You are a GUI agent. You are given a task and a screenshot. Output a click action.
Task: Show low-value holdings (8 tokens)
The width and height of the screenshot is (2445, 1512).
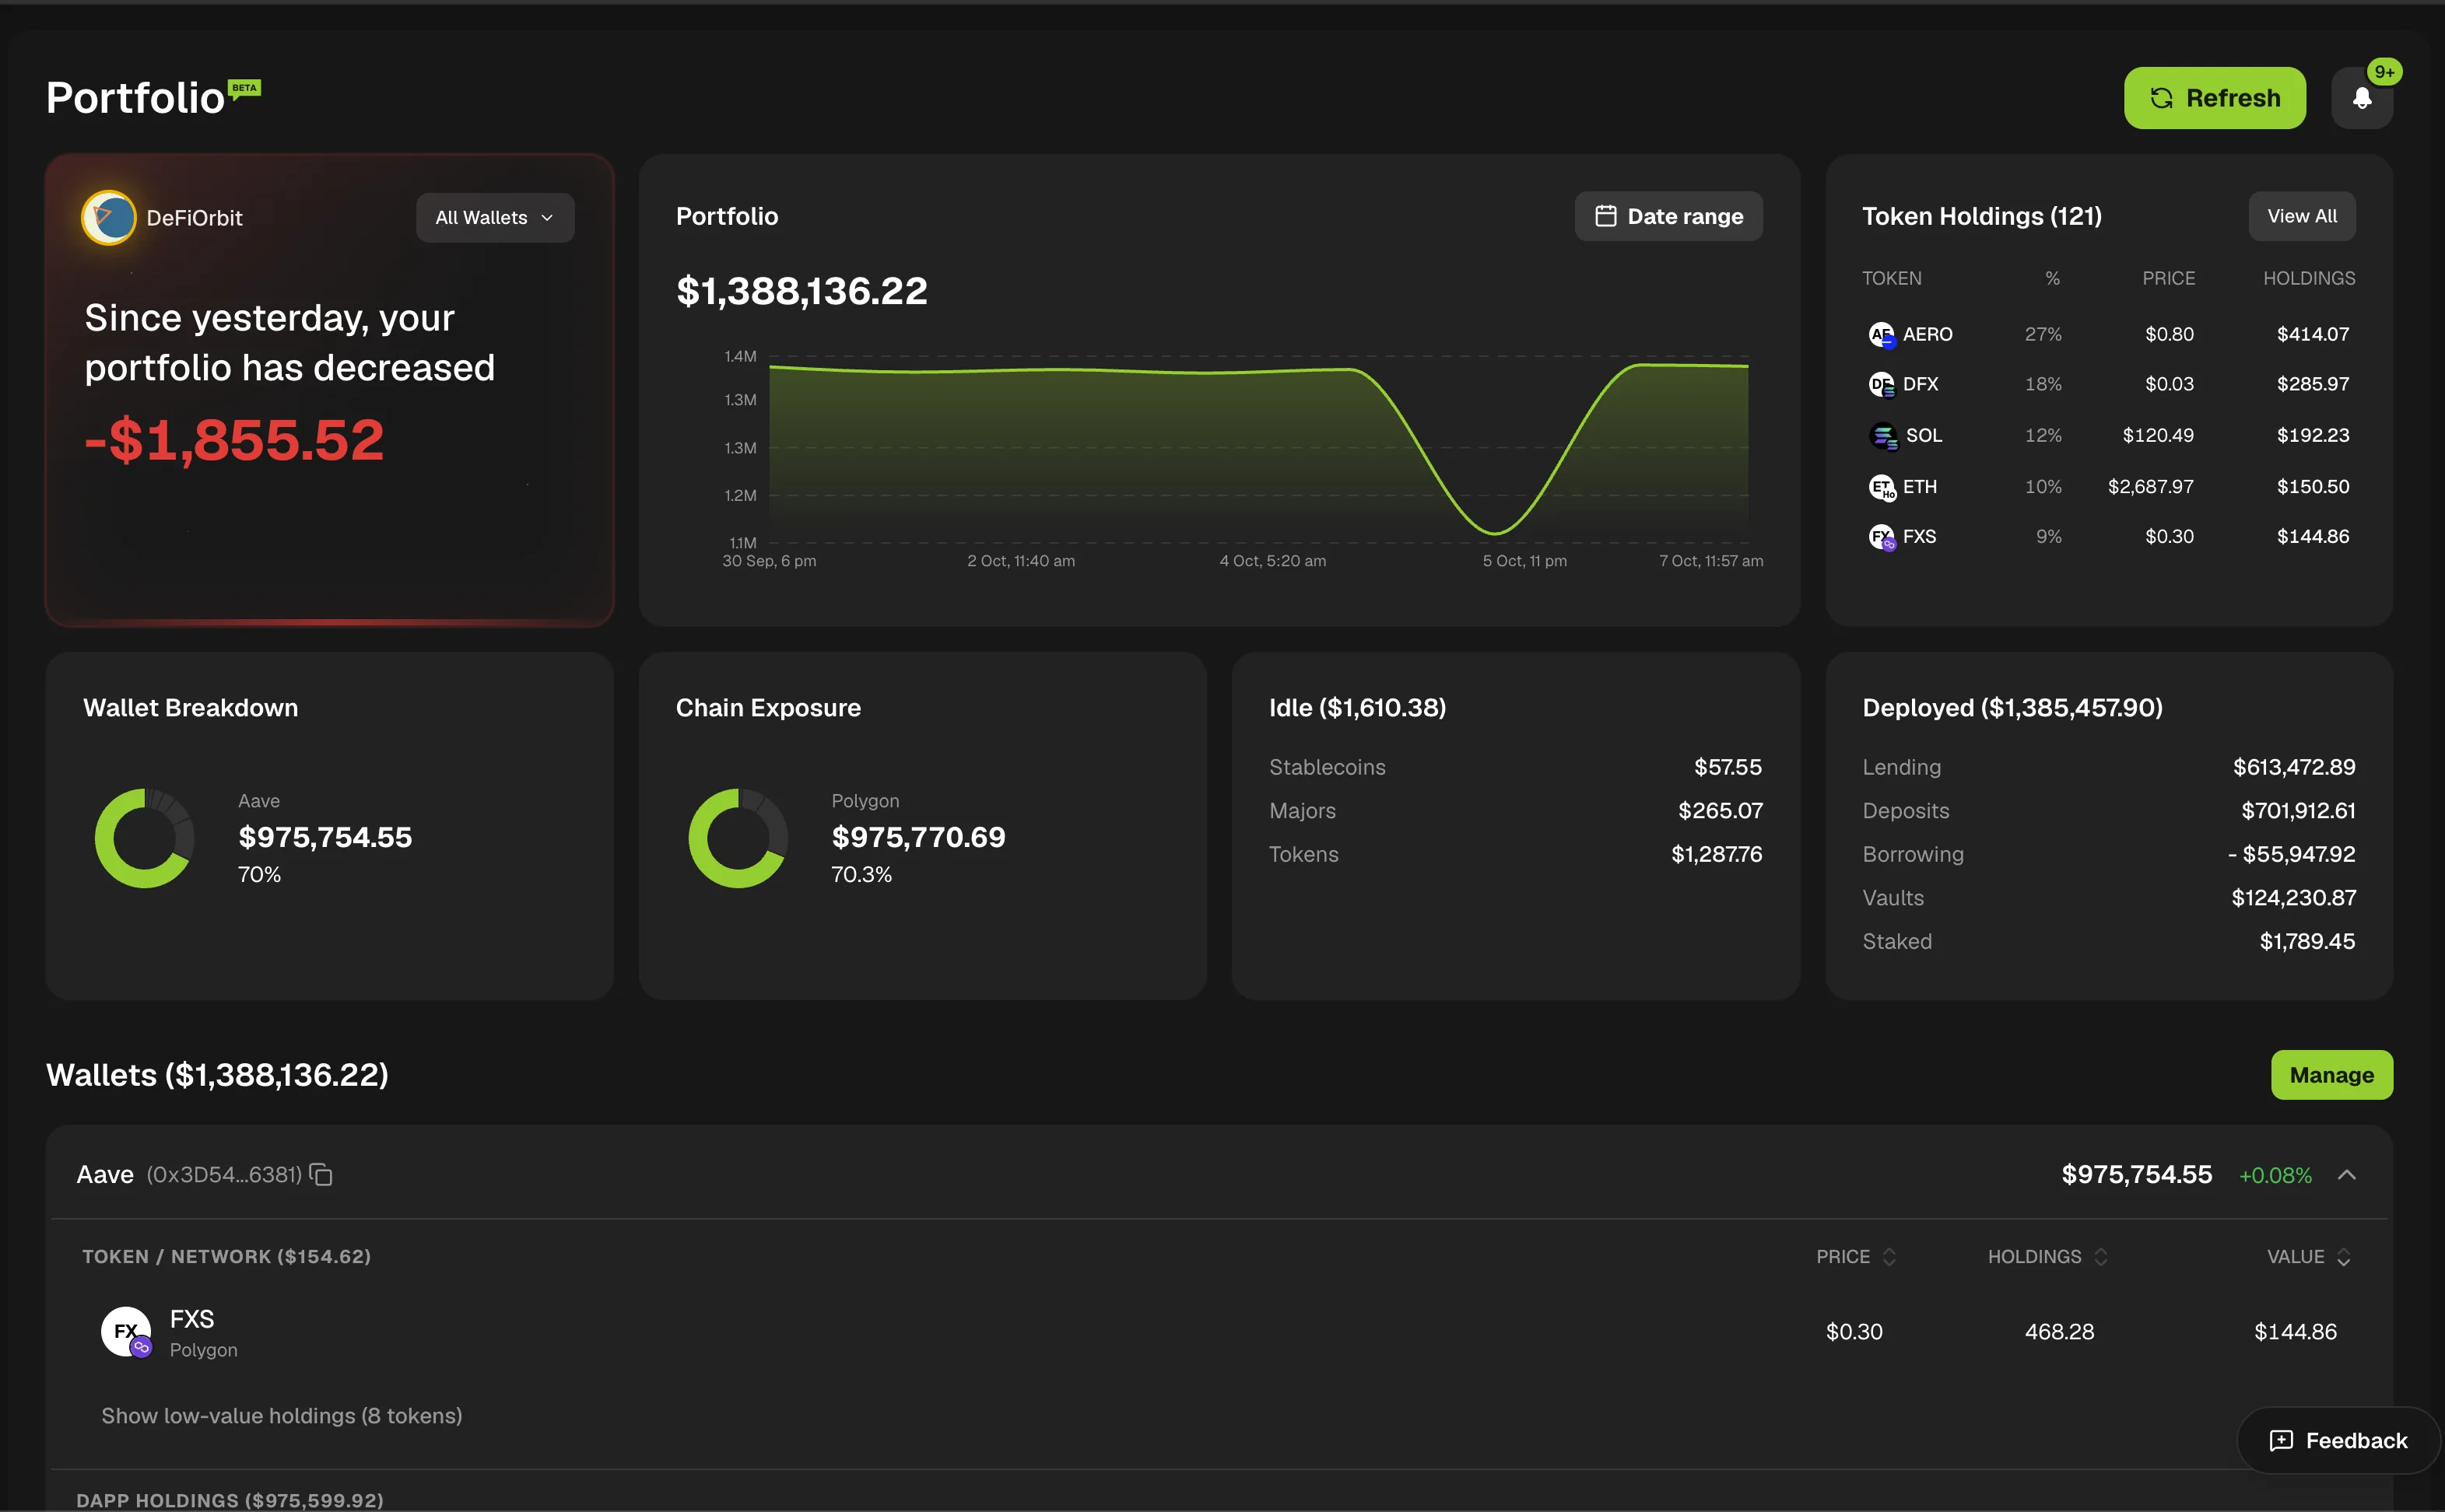point(281,1415)
